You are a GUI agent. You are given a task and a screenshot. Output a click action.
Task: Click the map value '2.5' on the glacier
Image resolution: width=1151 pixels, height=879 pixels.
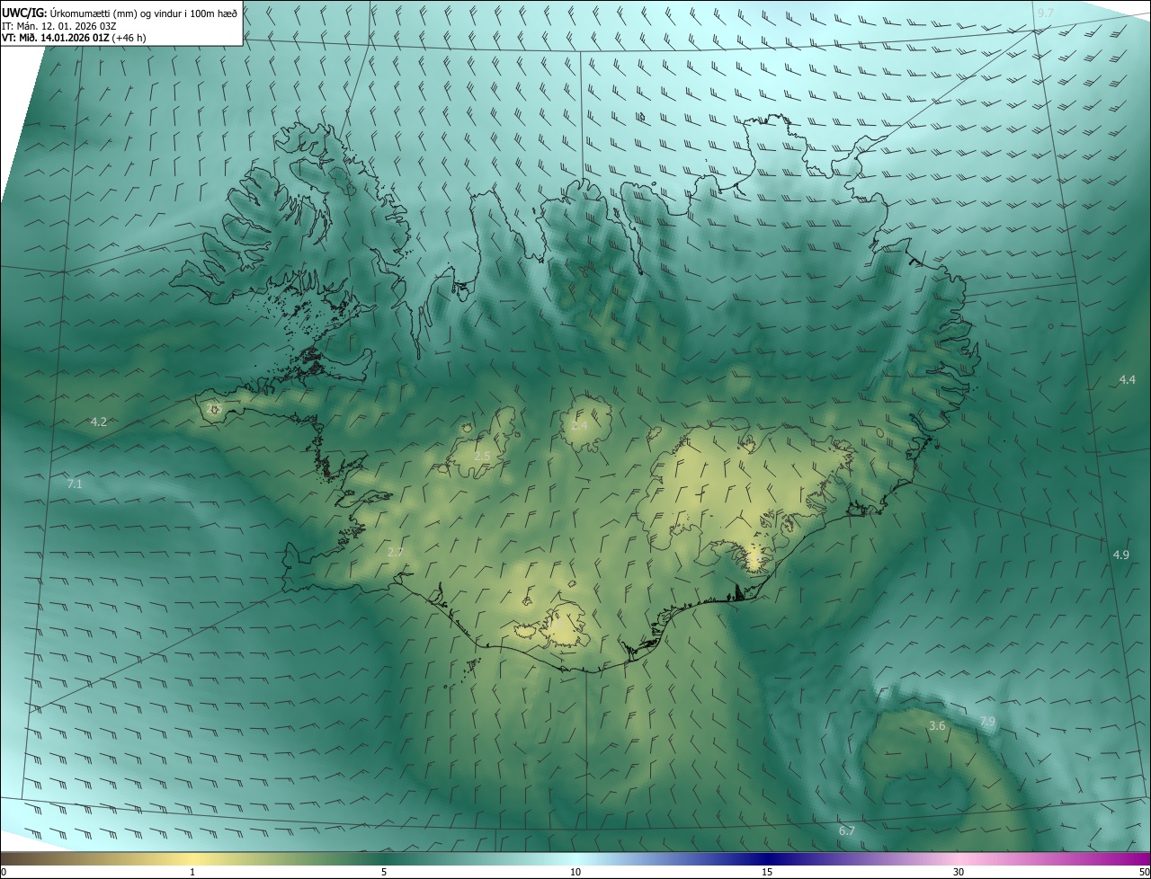(482, 456)
